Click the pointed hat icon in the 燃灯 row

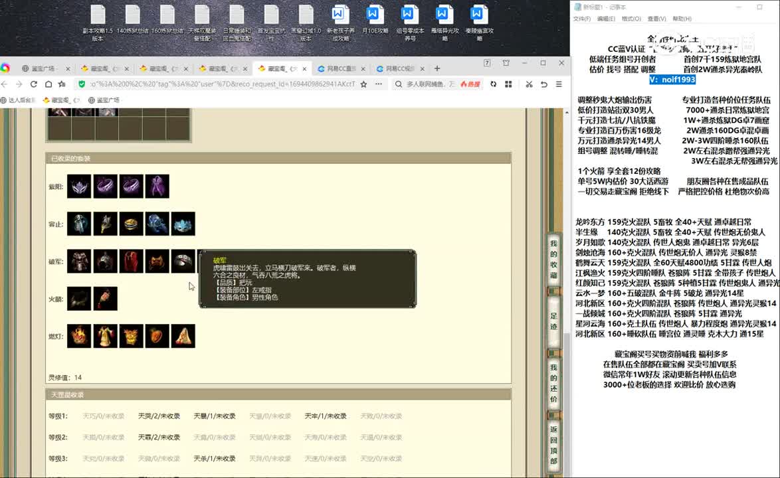tap(183, 337)
